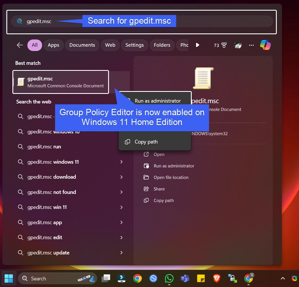Open Brave browser from the taskbar

click(x=217, y=279)
